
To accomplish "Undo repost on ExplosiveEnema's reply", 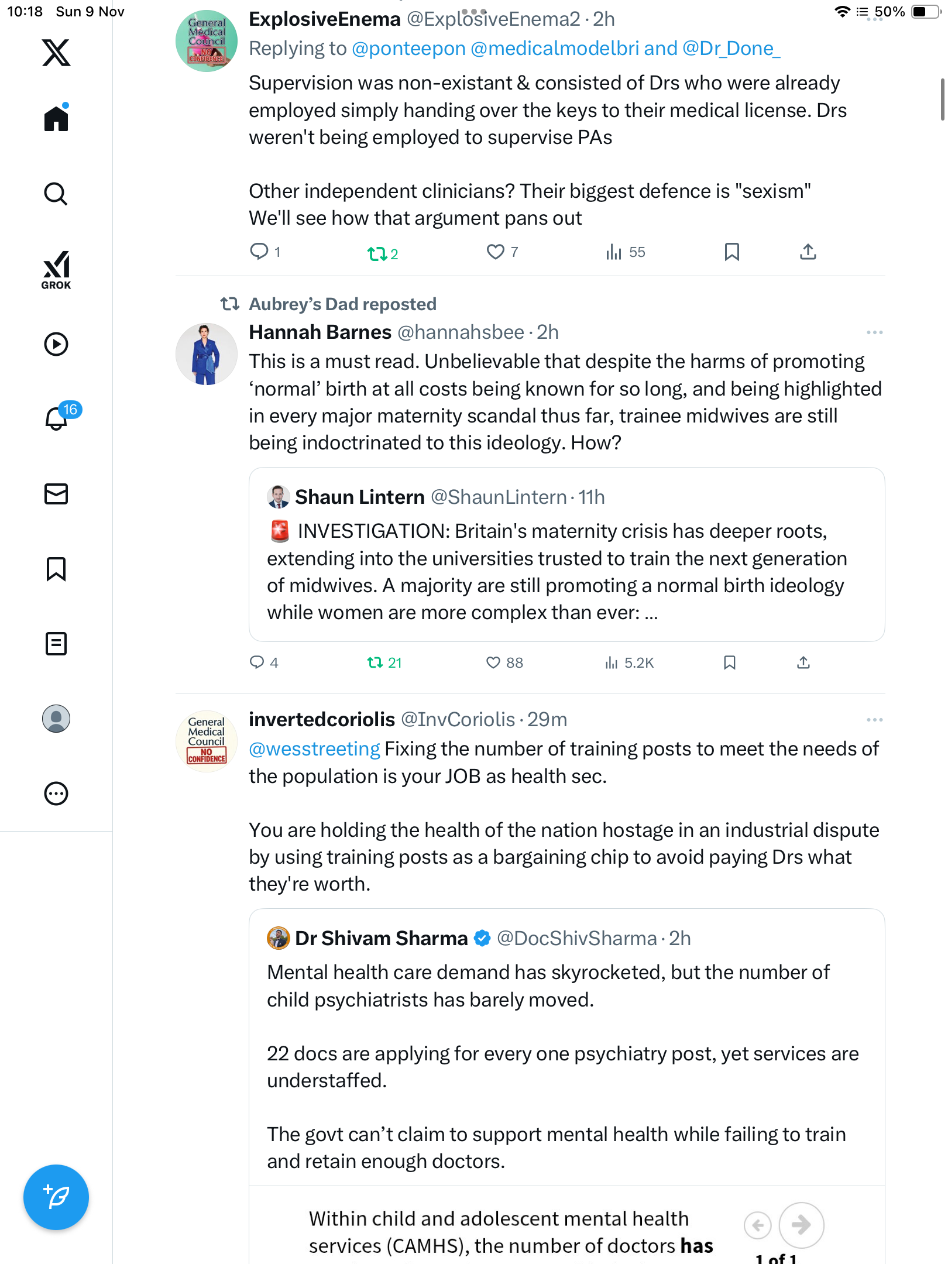I will click(x=377, y=253).
